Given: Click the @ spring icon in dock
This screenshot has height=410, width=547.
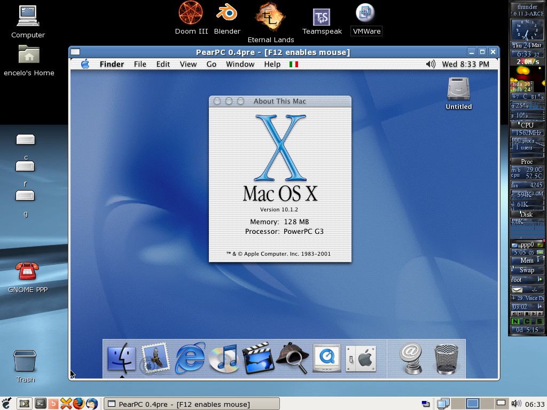Looking at the screenshot, I should click(411, 359).
